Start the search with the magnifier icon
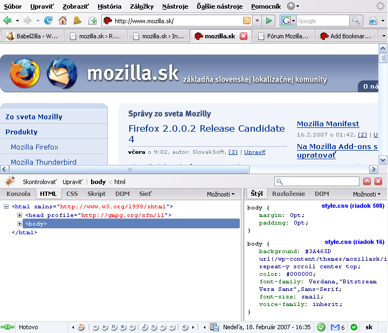Viewport: 388px width, 333px height. click(x=356, y=21)
